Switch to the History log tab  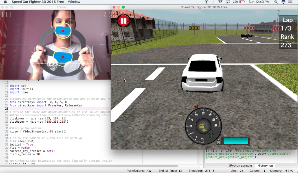(x=265, y=166)
